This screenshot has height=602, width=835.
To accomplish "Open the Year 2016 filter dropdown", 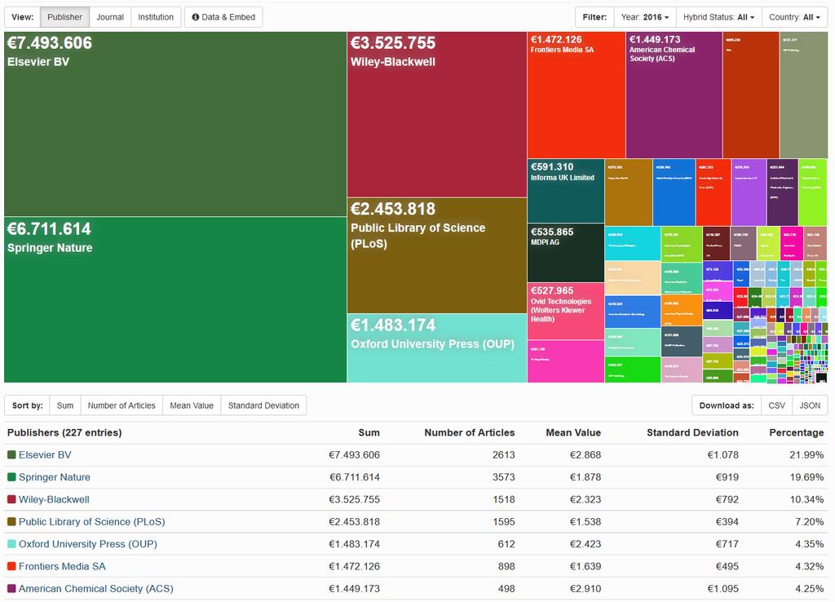I will pos(645,17).
